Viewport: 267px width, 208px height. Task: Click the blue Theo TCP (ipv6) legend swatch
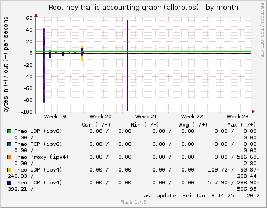9,144
